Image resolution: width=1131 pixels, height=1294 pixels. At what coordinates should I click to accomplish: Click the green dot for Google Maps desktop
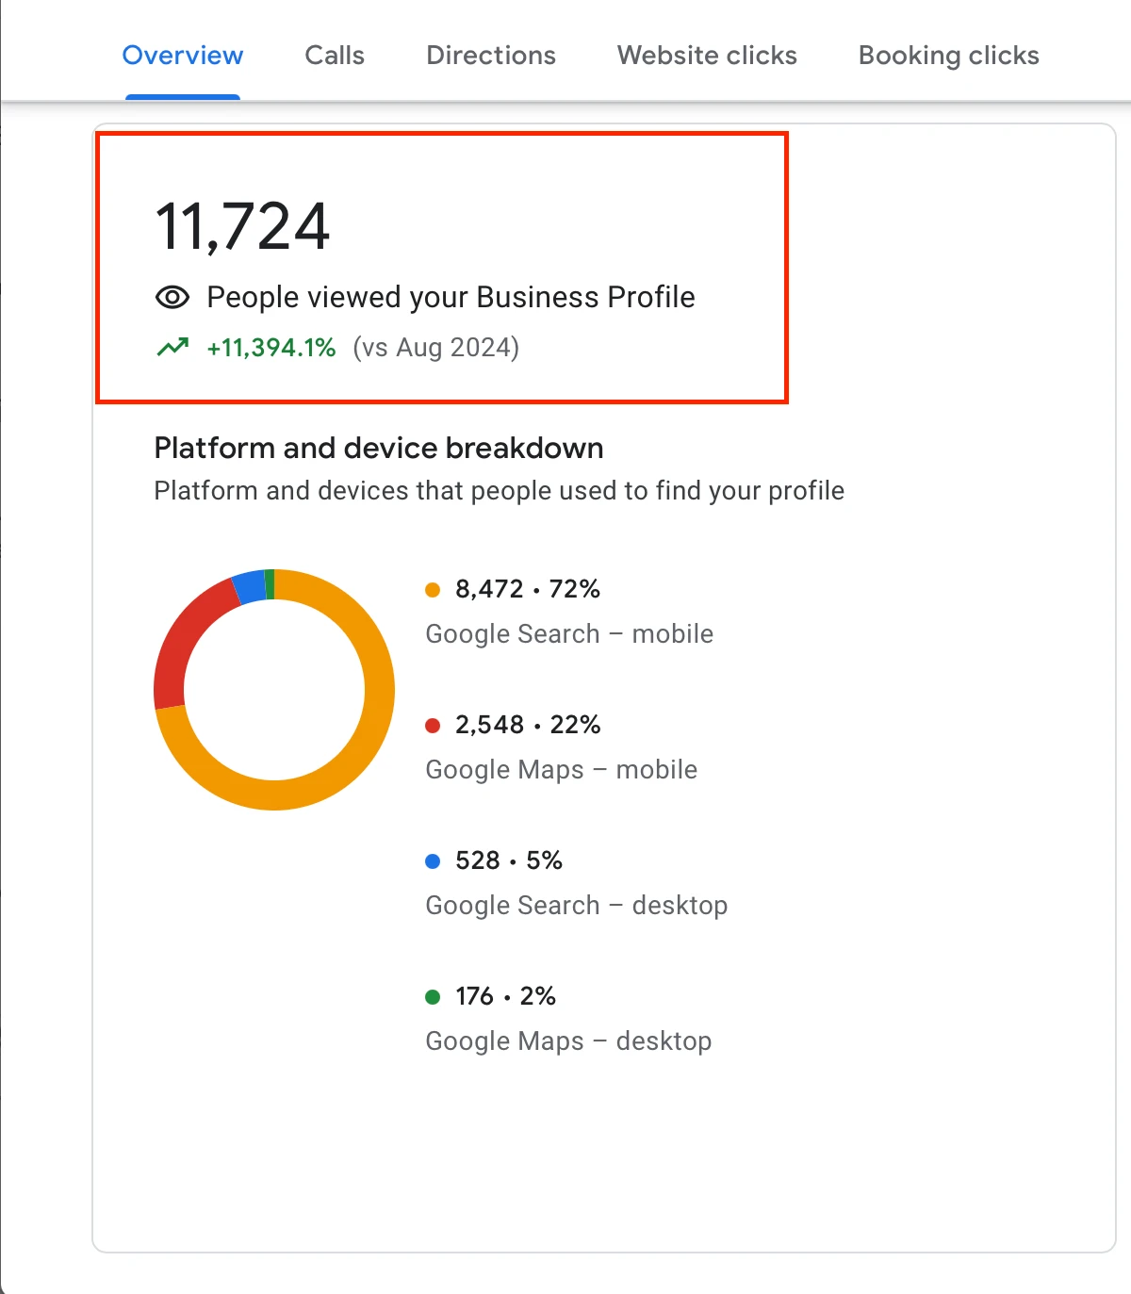(x=433, y=997)
